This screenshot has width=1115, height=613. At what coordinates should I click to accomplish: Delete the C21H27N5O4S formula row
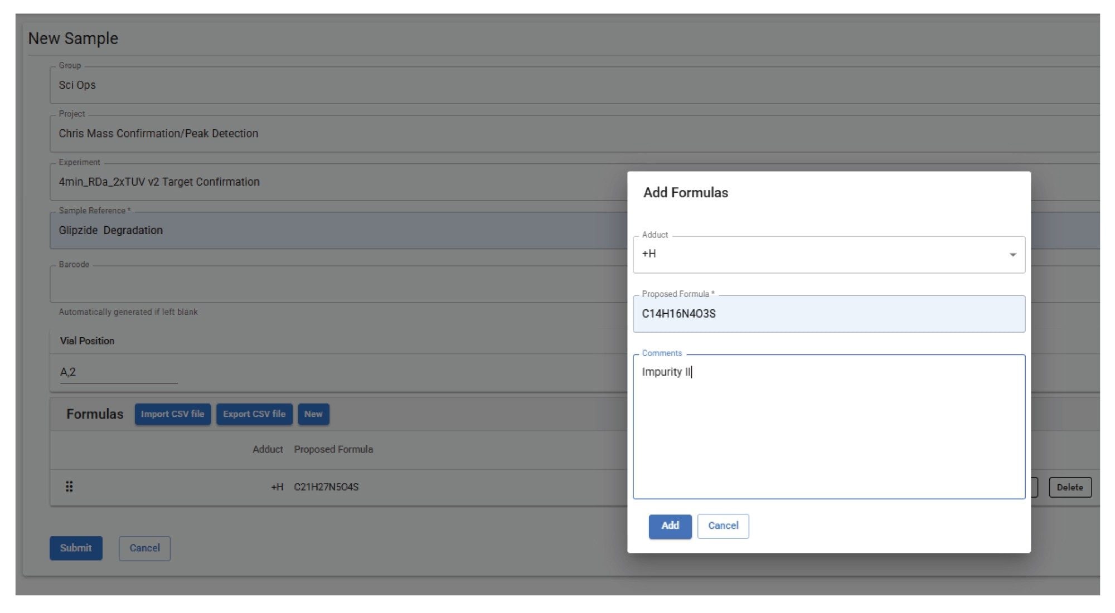(1070, 486)
